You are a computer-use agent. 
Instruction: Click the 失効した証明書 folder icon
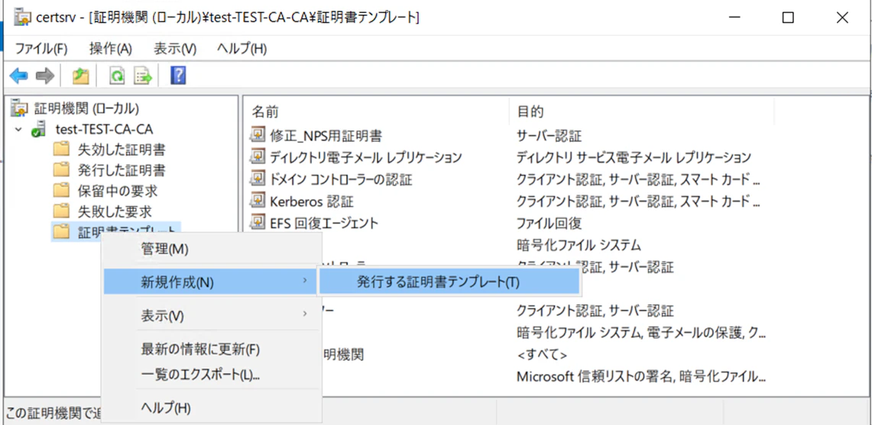click(x=60, y=150)
